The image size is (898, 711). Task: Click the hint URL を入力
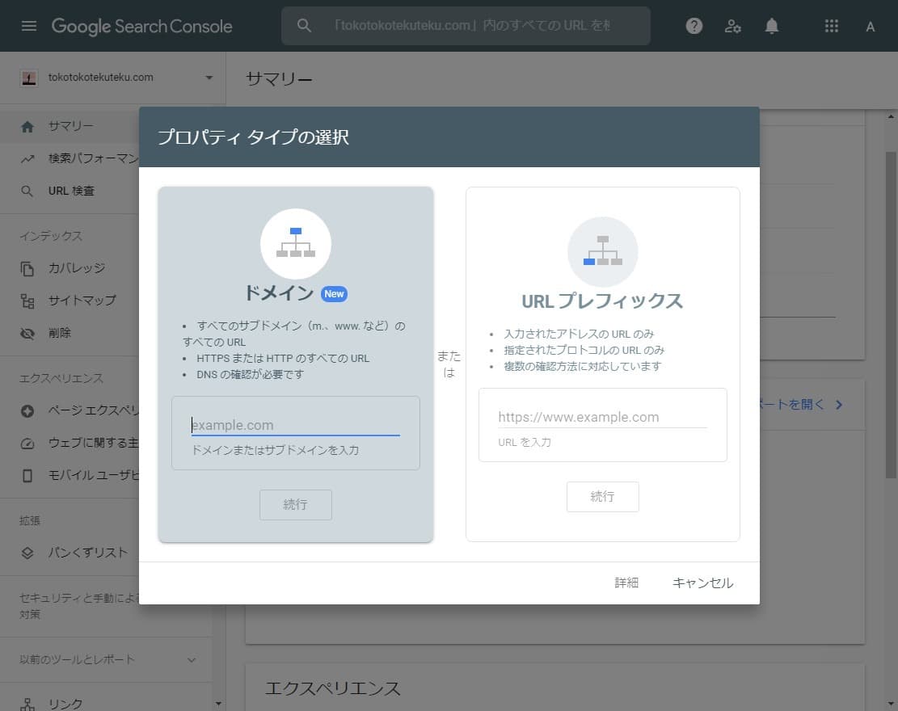coord(525,442)
